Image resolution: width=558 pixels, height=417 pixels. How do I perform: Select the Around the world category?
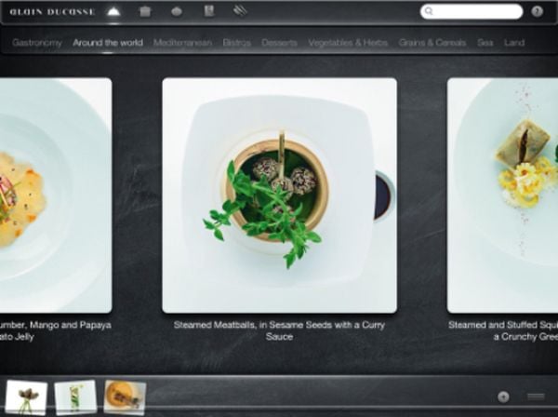[x=108, y=43]
